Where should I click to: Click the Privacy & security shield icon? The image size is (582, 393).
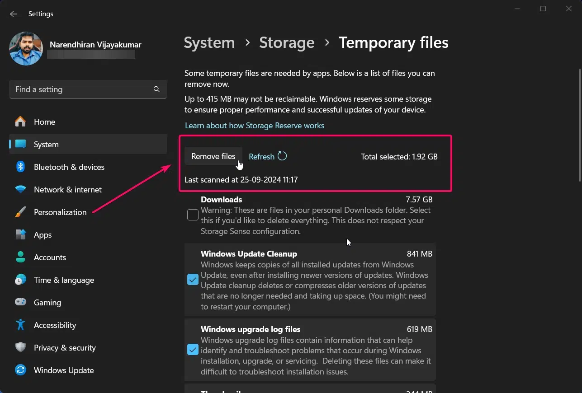coord(20,347)
